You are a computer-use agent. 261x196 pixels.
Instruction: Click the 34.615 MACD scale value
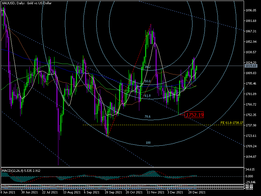(x=251, y=170)
